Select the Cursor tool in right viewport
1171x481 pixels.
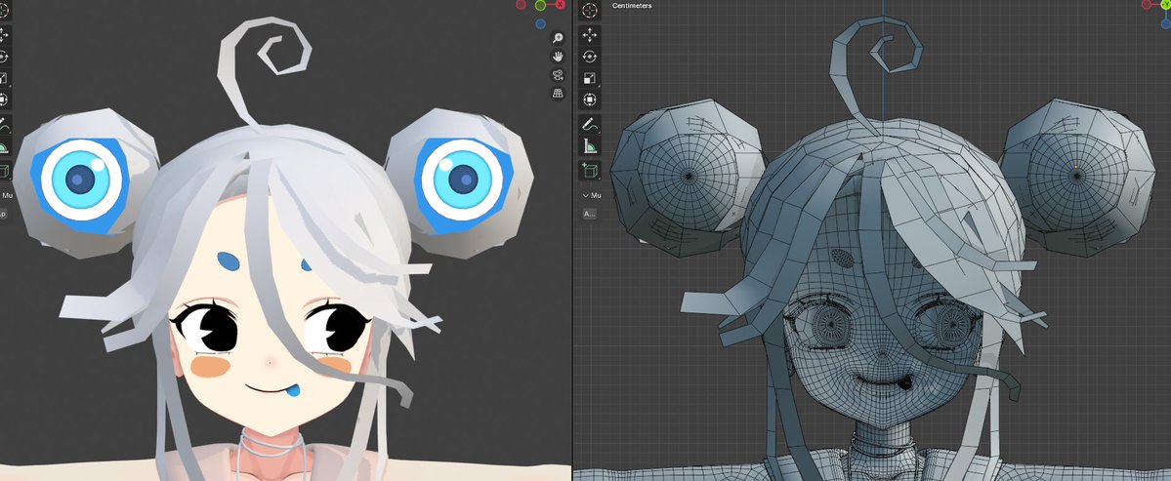589,11
